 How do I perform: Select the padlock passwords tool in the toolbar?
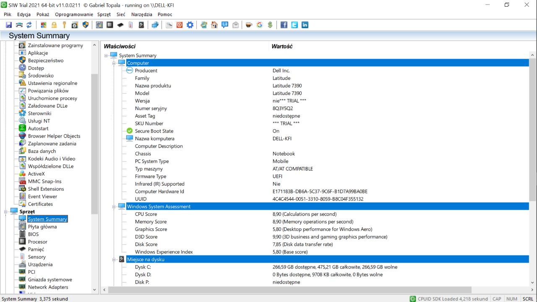[x=54, y=25]
